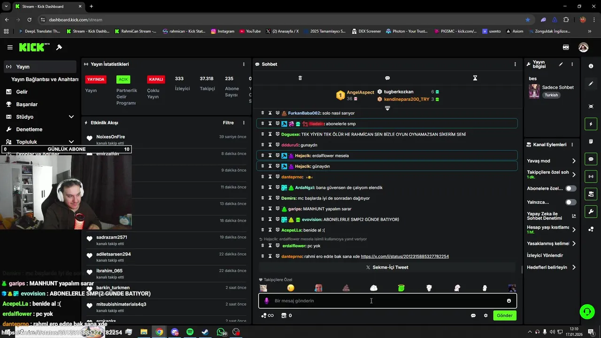Open the x.com status link in dantepro's message

pyautogui.click(x=405, y=257)
